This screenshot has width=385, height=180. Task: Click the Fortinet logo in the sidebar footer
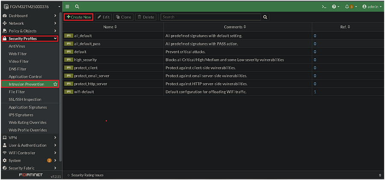(x=31, y=175)
